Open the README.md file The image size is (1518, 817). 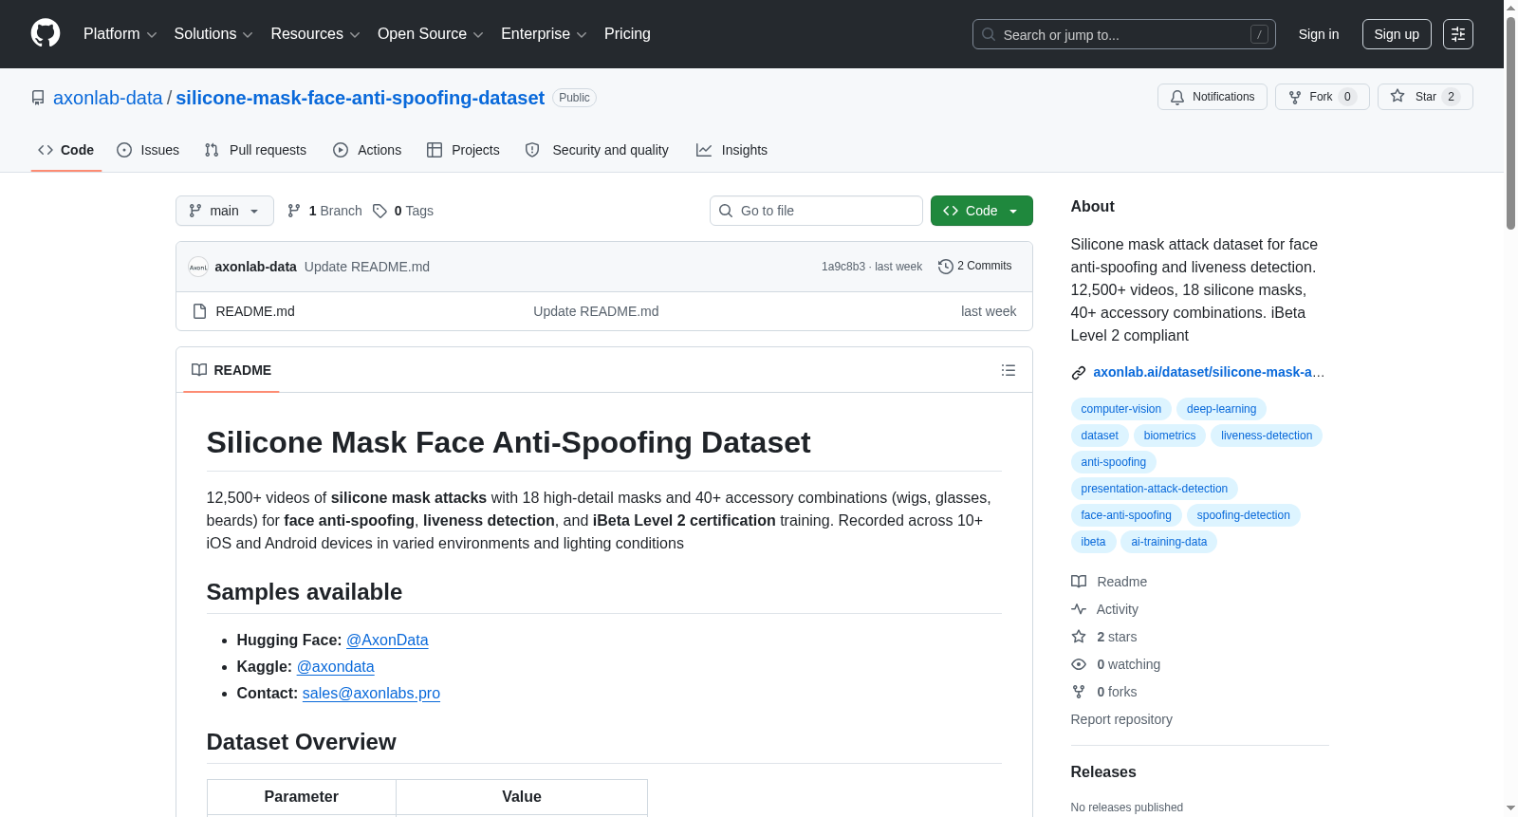tap(255, 311)
